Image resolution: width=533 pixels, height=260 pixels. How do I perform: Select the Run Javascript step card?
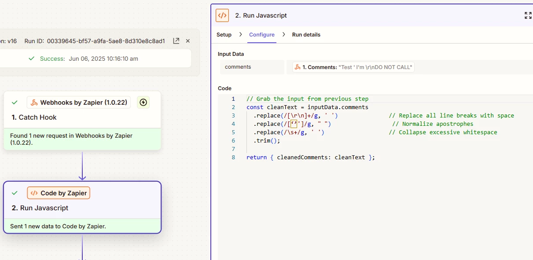(x=82, y=207)
